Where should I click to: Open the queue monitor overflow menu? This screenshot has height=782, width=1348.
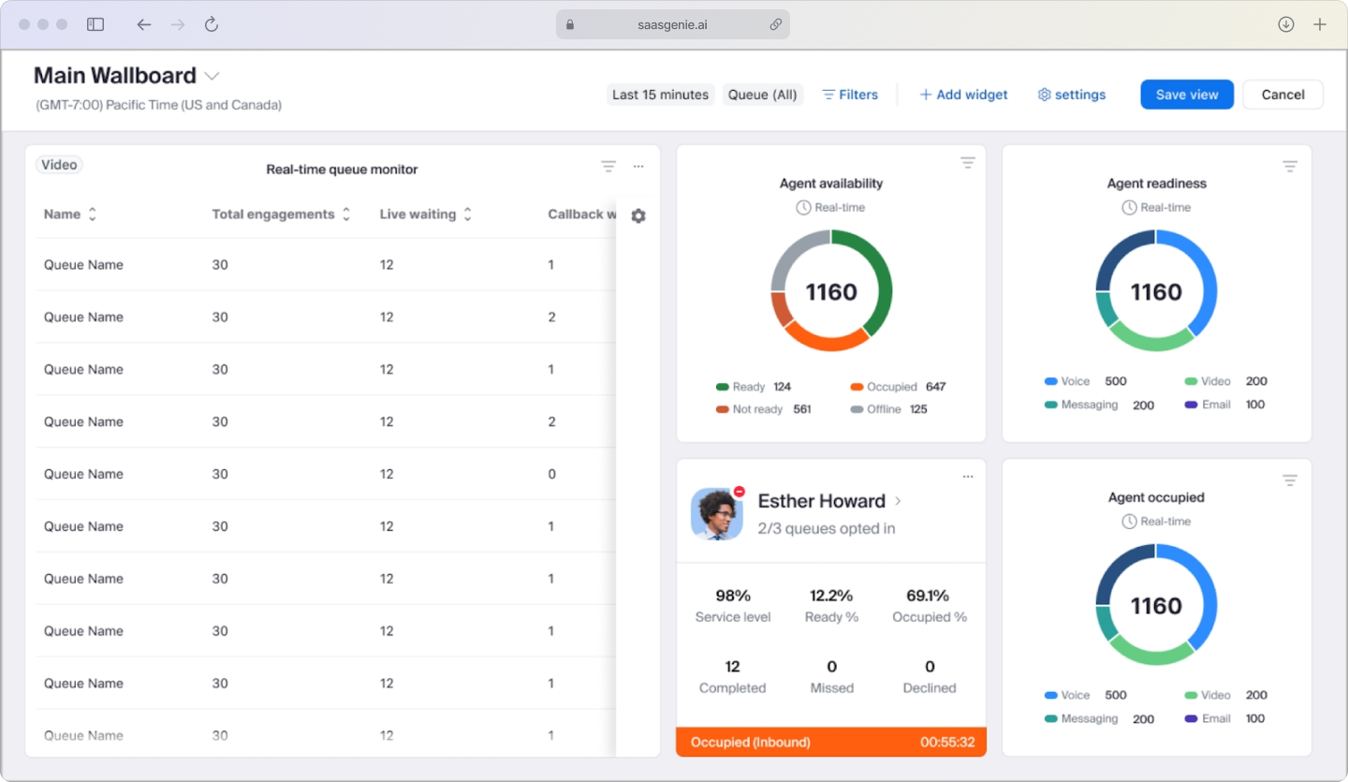pos(638,166)
